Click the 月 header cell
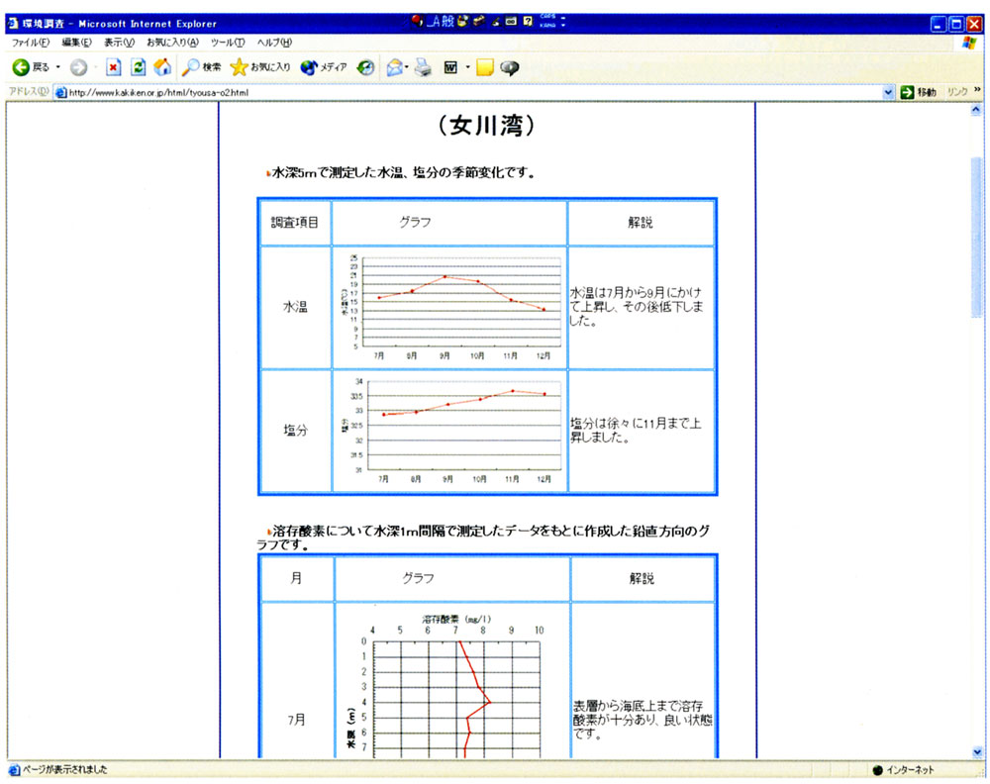 [297, 578]
